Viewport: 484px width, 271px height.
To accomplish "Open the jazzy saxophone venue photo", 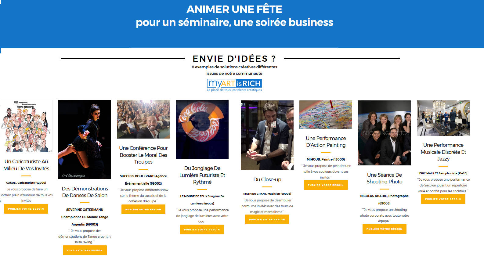I will tap(443, 118).
